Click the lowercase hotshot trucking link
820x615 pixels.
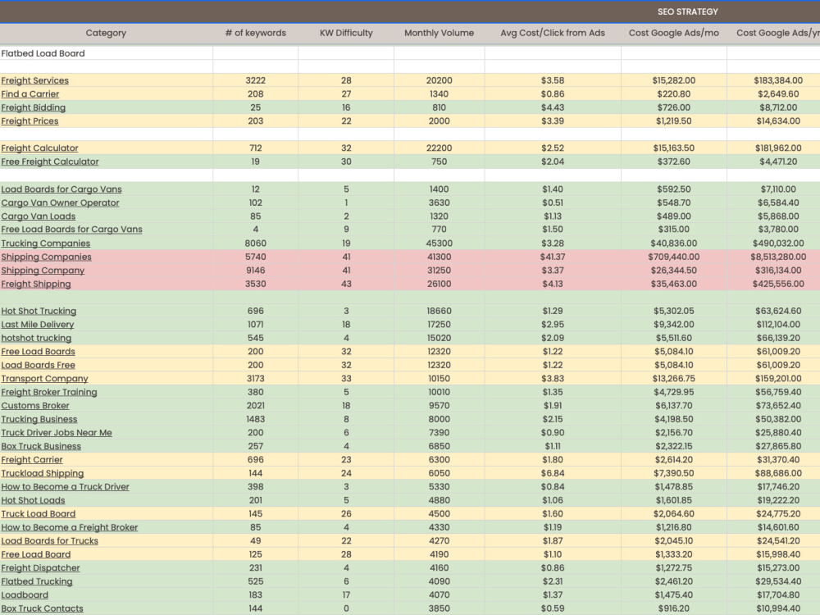pos(36,339)
